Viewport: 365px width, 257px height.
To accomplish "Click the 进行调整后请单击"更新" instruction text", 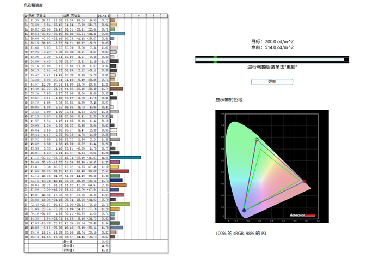I will [x=272, y=67].
